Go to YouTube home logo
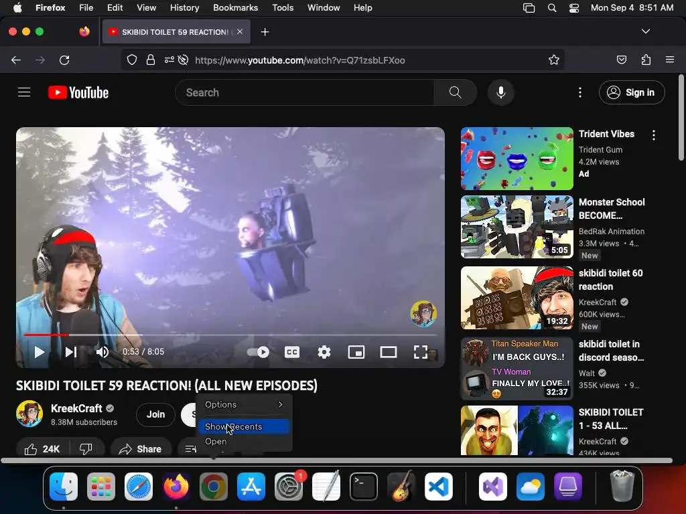The height and width of the screenshot is (514, 686). pyautogui.click(x=78, y=92)
